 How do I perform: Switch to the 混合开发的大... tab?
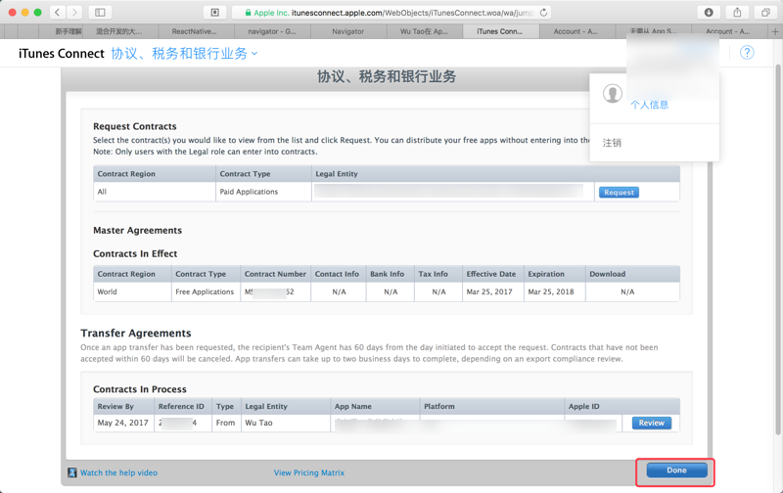pyautogui.click(x=119, y=31)
